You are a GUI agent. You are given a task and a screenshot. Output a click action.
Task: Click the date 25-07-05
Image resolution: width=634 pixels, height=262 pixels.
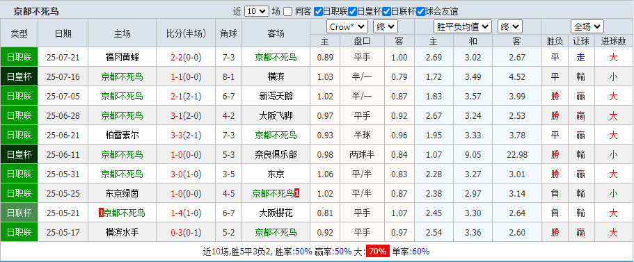[63, 96]
